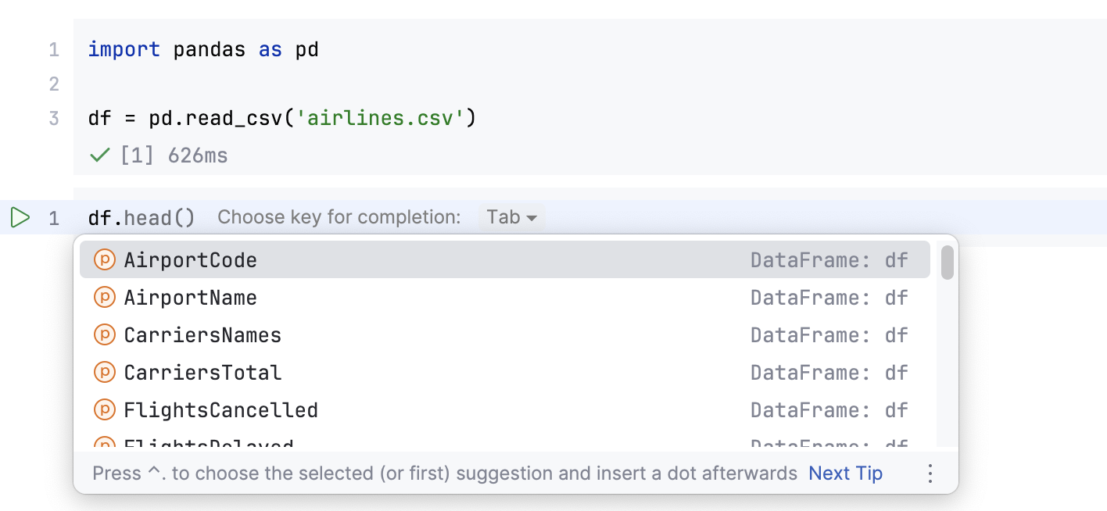Image resolution: width=1107 pixels, height=511 pixels.
Task: Select the AirportCode completion suggestion
Action: click(x=190, y=259)
